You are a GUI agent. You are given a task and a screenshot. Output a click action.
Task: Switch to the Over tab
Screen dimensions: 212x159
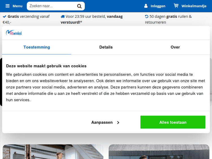pos(175,47)
